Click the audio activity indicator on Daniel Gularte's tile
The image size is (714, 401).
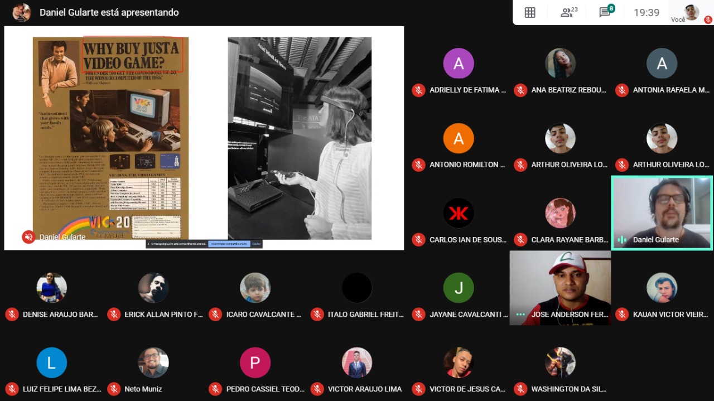[622, 240]
